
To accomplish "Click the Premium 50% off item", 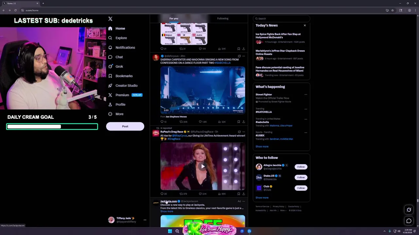I will point(125,95).
